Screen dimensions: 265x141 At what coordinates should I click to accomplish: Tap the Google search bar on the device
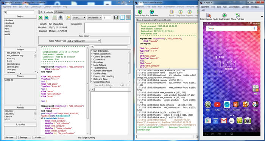pyautogui.click(x=232, y=28)
